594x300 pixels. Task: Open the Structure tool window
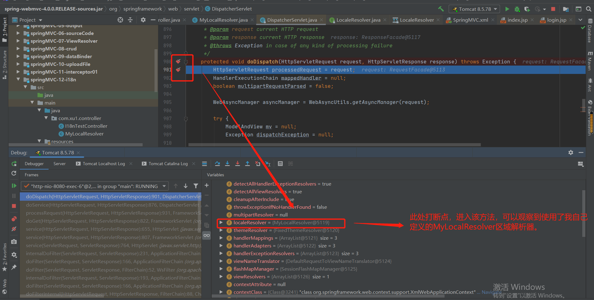[4, 65]
